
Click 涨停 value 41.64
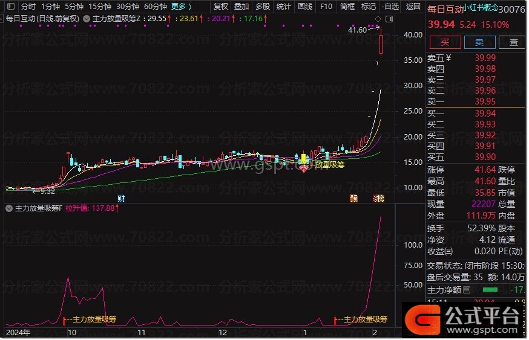(485, 170)
